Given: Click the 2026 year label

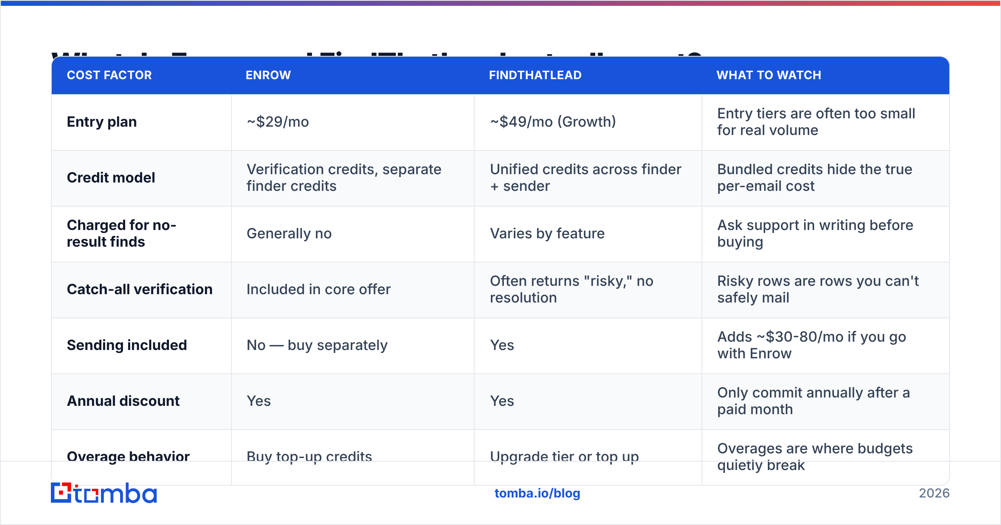Looking at the screenshot, I should coord(934,493).
